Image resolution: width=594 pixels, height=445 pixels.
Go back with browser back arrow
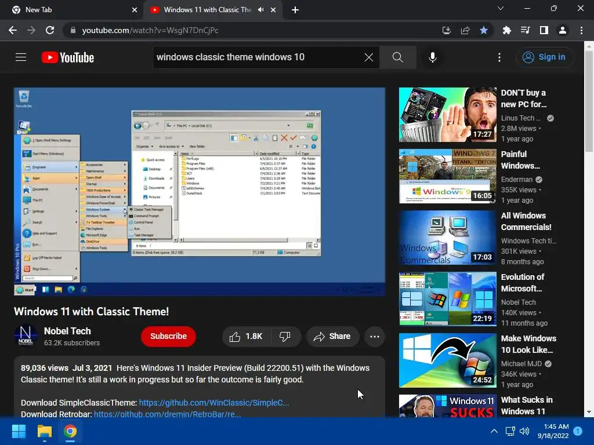[x=13, y=30]
